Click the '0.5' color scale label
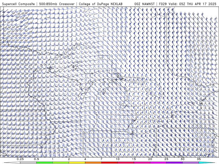The height and width of the screenshot is (164, 219). [x=36, y=159]
